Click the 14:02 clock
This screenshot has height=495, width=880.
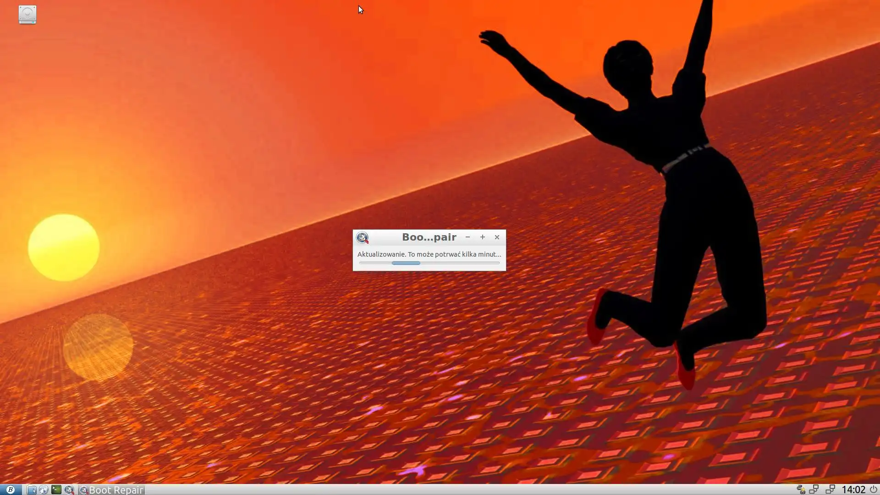click(853, 489)
